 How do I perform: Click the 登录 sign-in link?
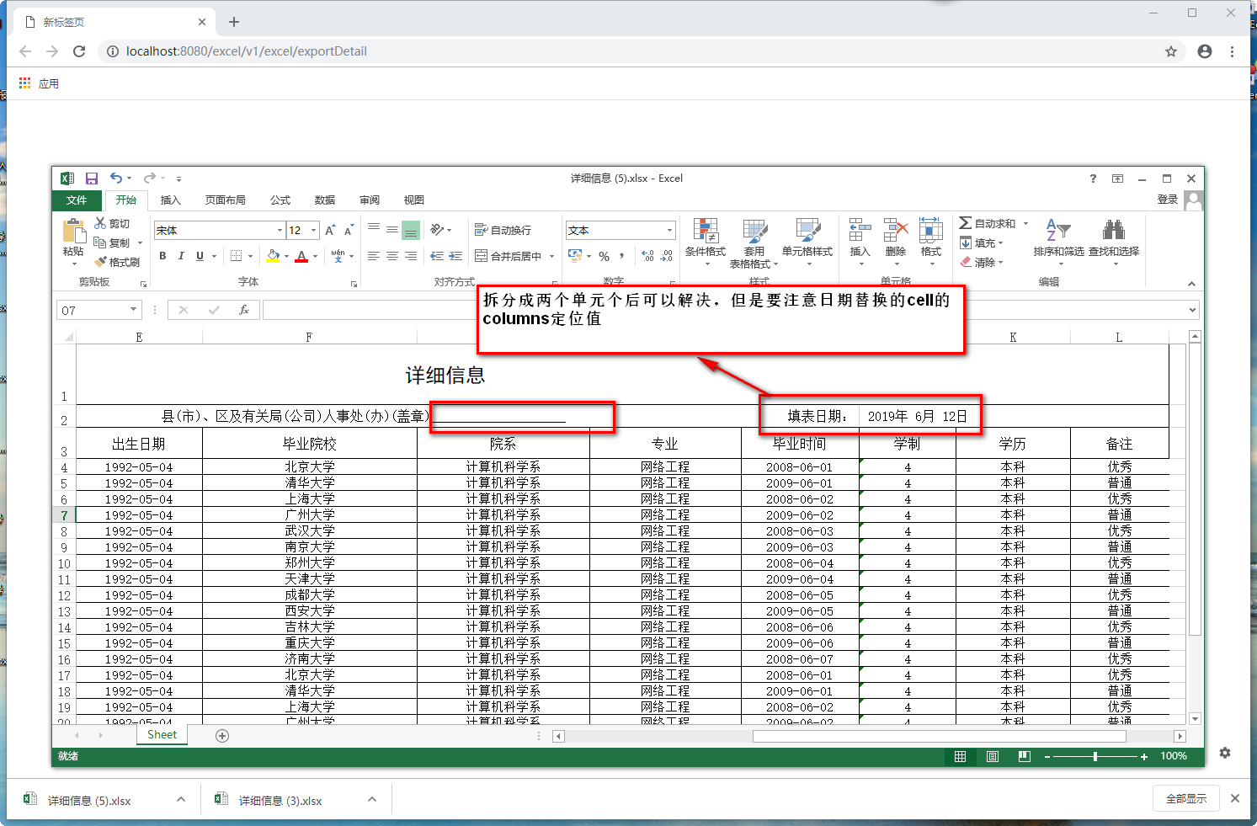tap(1168, 200)
